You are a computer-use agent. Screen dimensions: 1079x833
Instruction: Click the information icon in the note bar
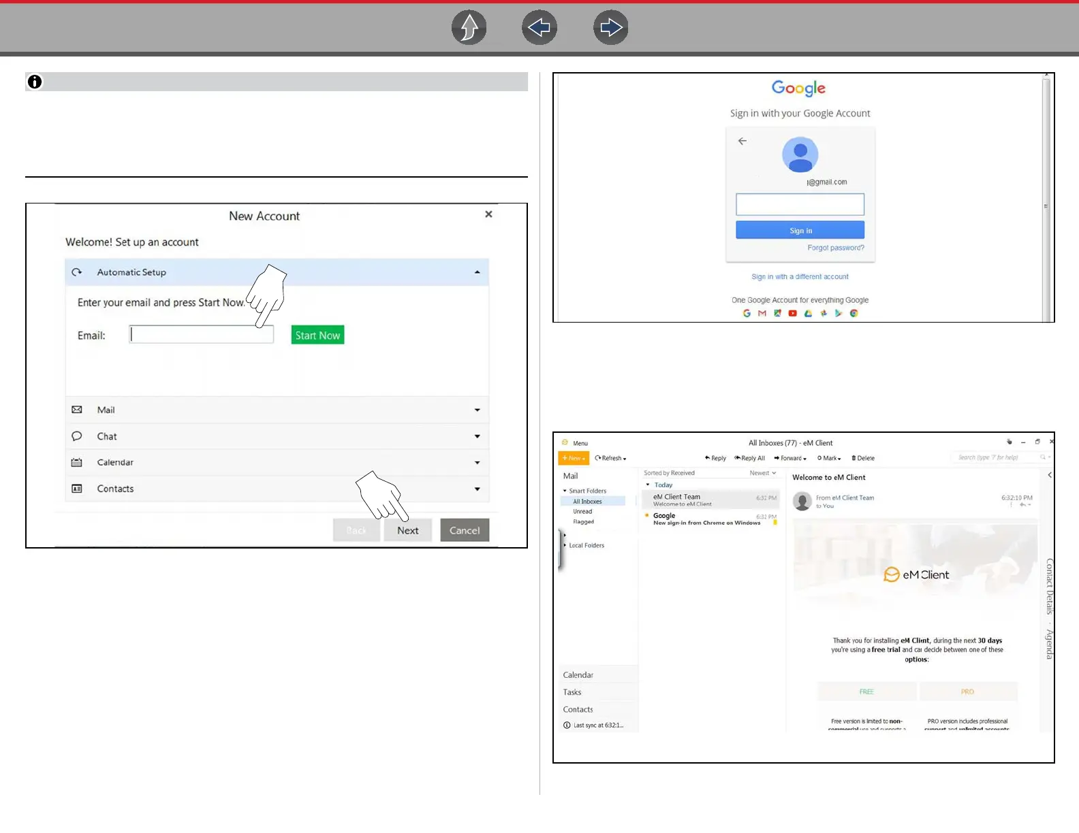(x=35, y=82)
